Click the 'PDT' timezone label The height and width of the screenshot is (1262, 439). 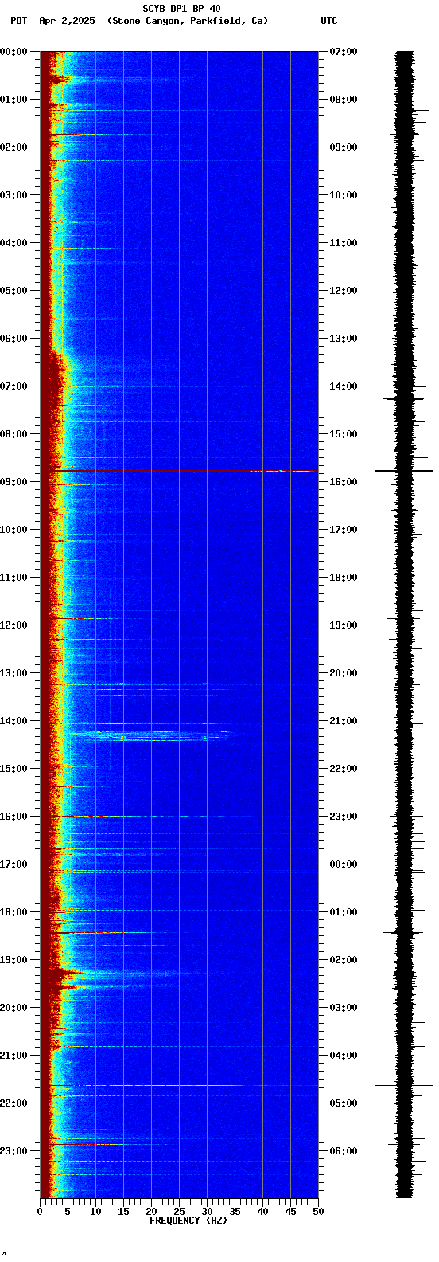18,21
